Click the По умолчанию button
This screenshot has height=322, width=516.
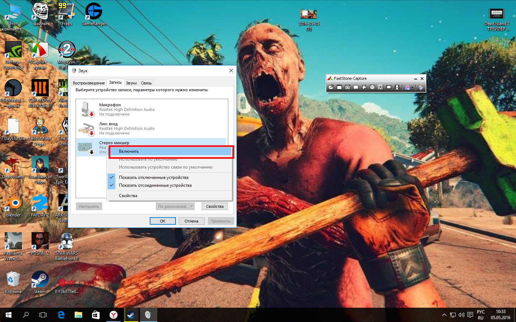tap(172, 206)
